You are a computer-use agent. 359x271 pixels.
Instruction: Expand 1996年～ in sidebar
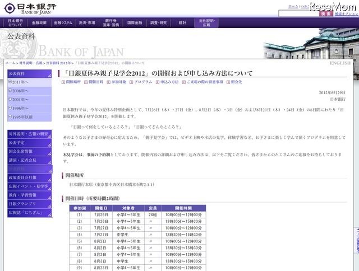(30, 108)
